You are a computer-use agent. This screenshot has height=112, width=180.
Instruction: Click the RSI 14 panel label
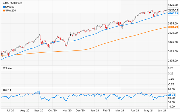click(7, 90)
